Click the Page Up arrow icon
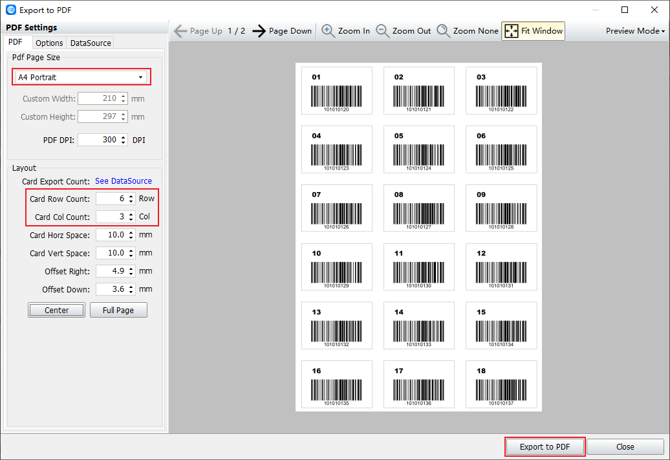The width and height of the screenshot is (670, 460). coord(180,31)
